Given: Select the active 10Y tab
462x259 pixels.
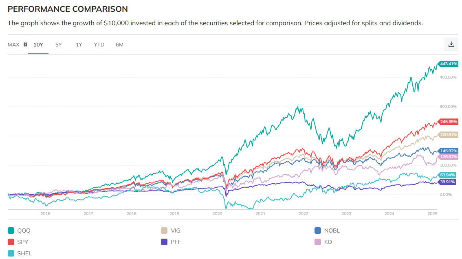Looking at the screenshot, I should (38, 44).
